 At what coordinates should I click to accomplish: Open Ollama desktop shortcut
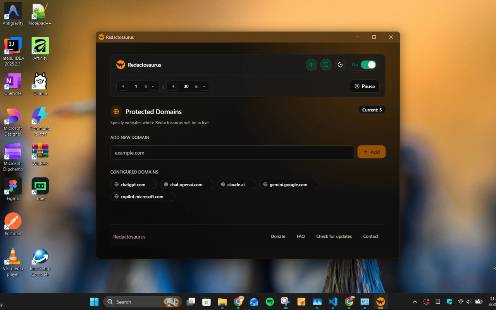pyautogui.click(x=40, y=84)
